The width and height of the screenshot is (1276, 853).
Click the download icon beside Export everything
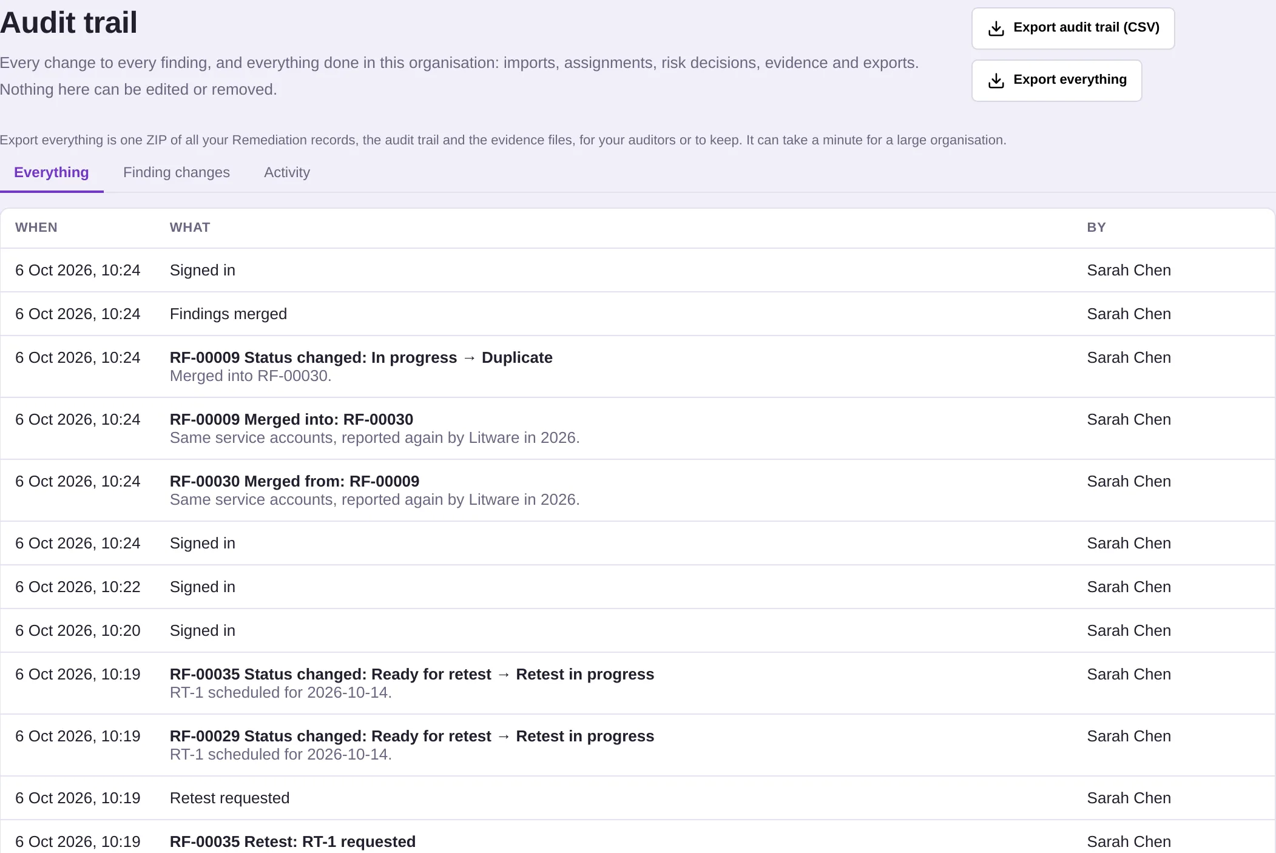click(996, 81)
